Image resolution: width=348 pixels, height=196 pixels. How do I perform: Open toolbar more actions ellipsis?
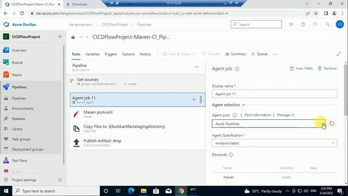pos(275,54)
